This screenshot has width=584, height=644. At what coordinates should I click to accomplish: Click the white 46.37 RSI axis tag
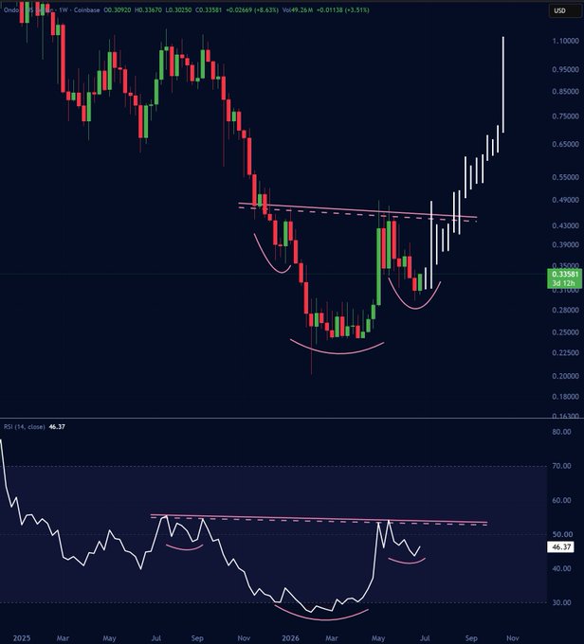[560, 547]
